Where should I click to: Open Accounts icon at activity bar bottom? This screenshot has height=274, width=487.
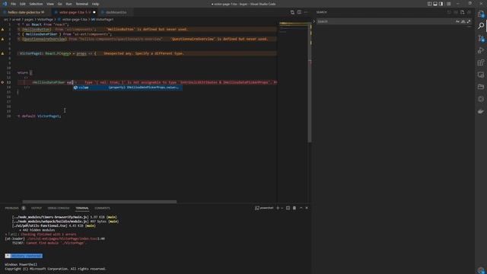click(x=481, y=270)
